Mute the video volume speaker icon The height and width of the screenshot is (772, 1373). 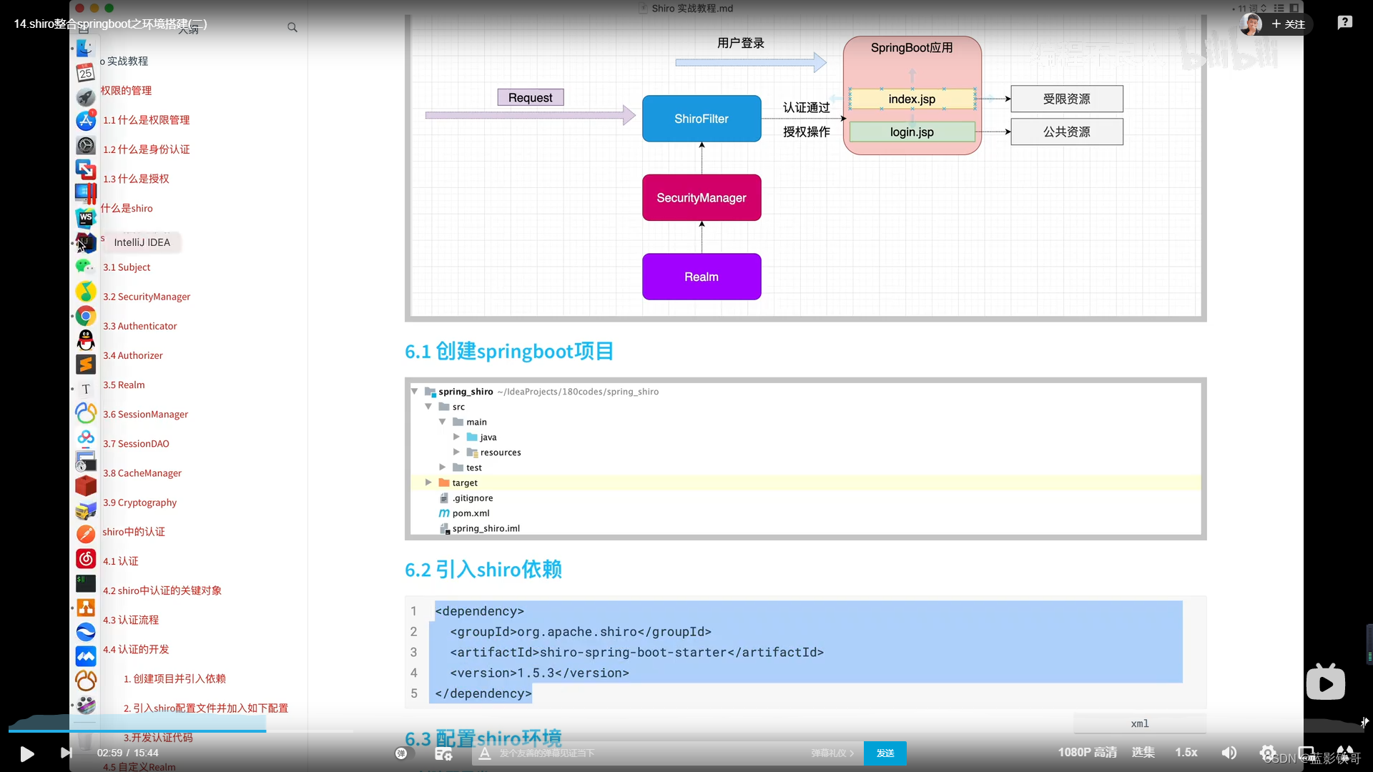tap(1229, 753)
